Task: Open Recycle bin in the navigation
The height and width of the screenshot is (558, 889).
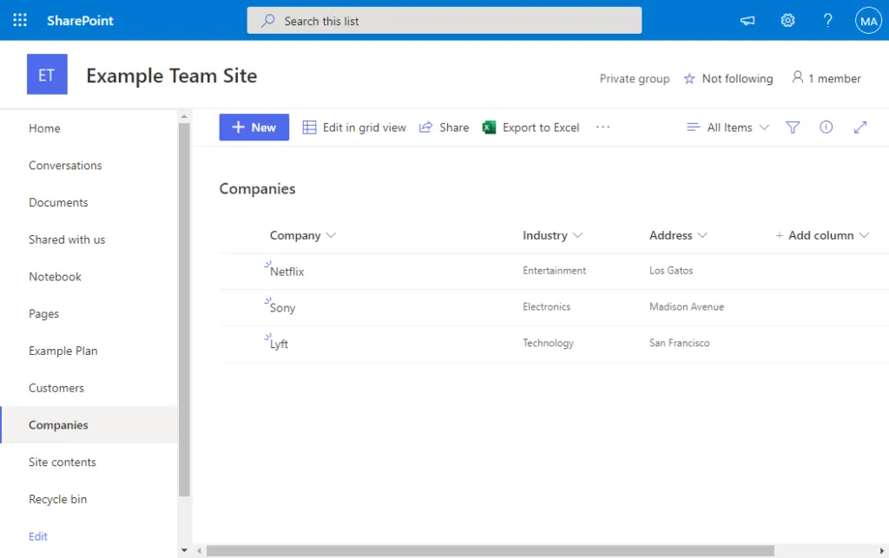Action: (58, 500)
